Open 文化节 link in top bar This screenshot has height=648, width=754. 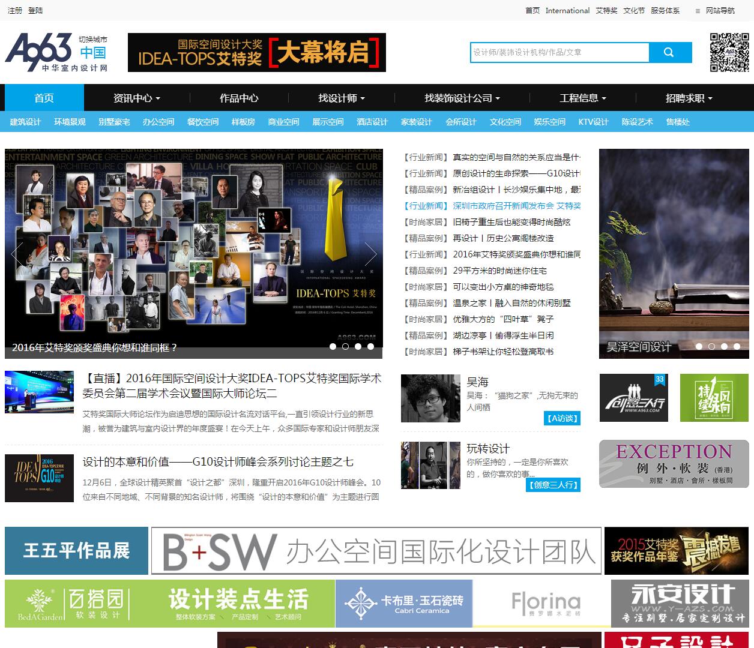point(633,11)
